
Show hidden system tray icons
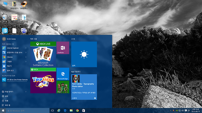tap(171, 110)
